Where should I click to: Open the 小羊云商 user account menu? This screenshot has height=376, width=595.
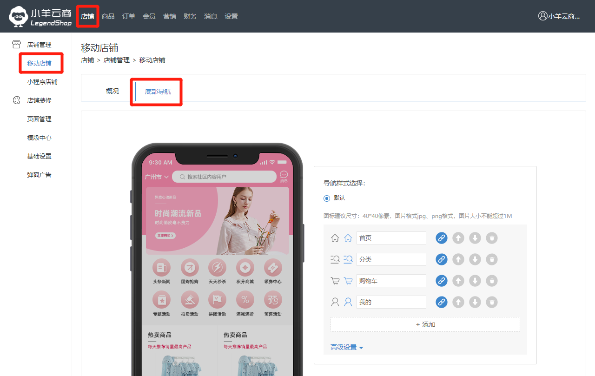(x=559, y=16)
